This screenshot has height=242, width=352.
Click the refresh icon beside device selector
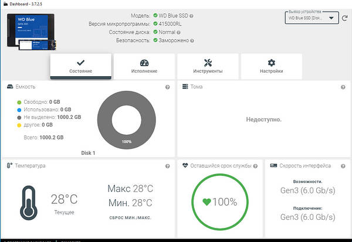pos(344,18)
